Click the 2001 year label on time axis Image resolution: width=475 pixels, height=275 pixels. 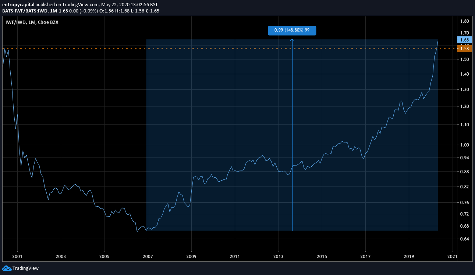tap(17, 256)
